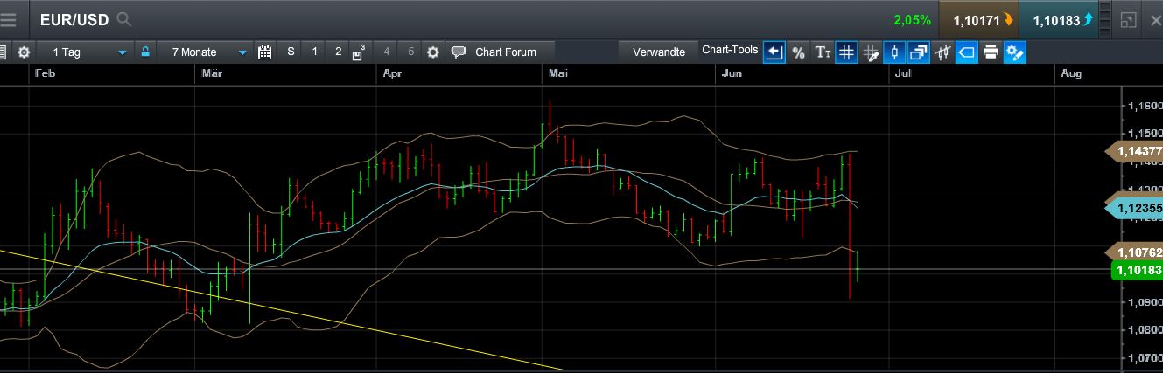
Task: Click the Jun month label on time axis
Action: [x=732, y=74]
